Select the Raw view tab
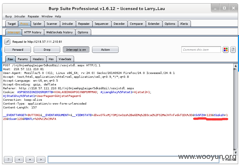 point(10,59)
